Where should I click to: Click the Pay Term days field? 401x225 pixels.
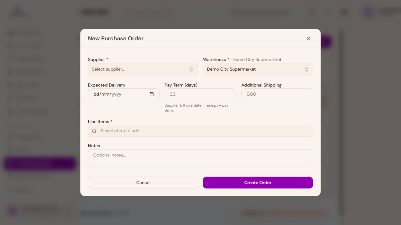200,94
